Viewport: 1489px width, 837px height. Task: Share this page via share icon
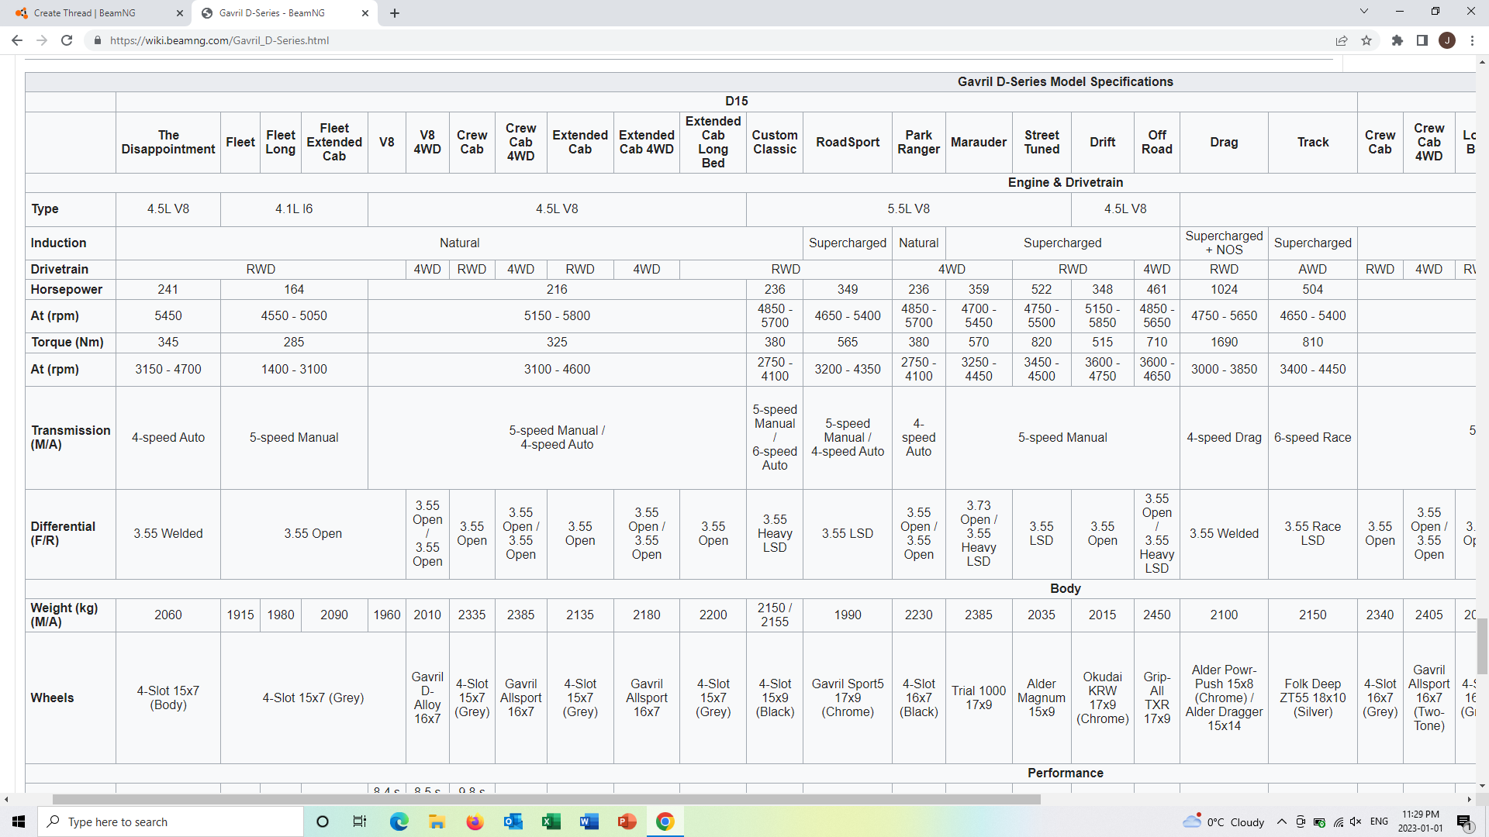click(1342, 40)
